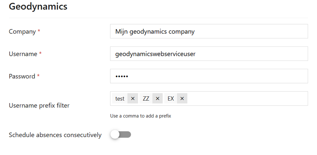Click the Password field label
The image size is (317, 155).
[x=22, y=76]
